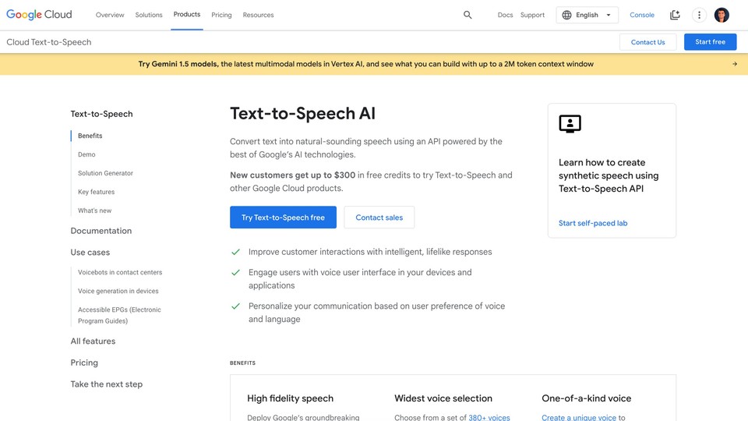This screenshot has height=421, width=748.
Task: Click the Google Cloud logo
Action: [39, 15]
